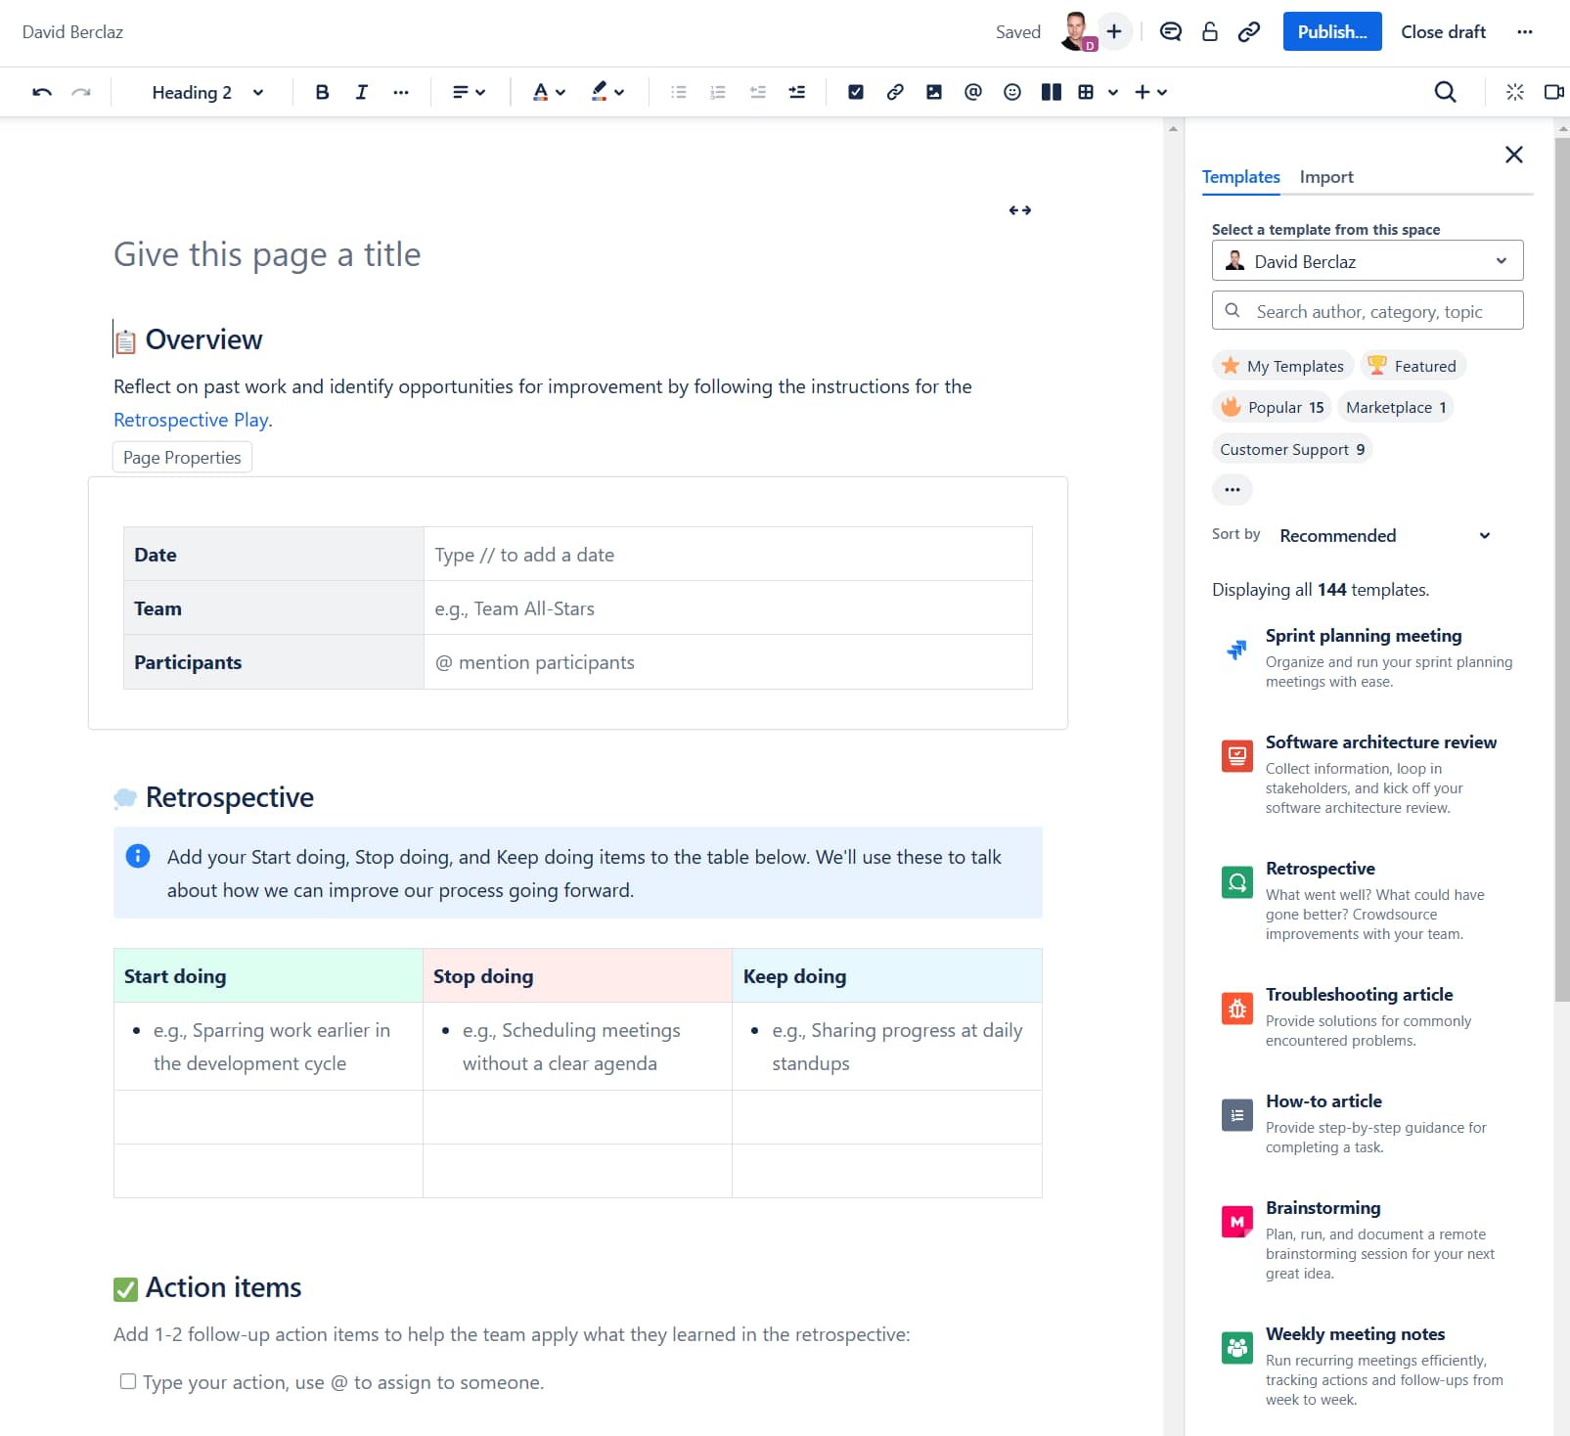
Task: Switch to the Import tab
Action: [1326, 177]
